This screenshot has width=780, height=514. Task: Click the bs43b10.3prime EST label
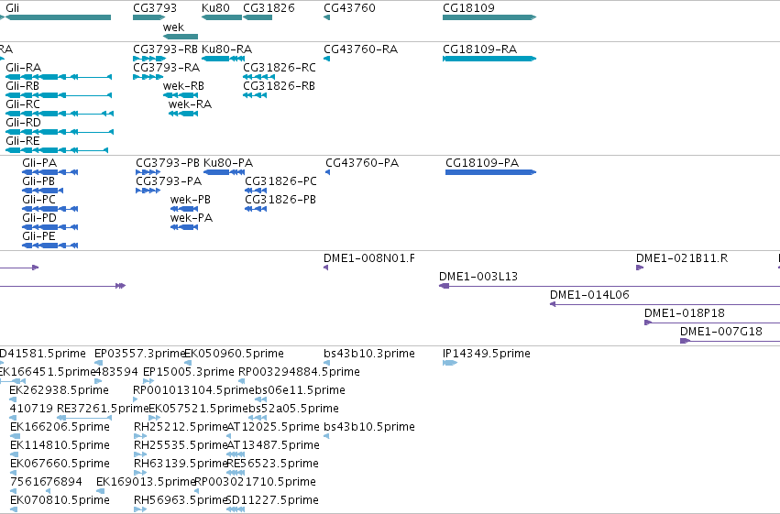pyautogui.click(x=369, y=354)
